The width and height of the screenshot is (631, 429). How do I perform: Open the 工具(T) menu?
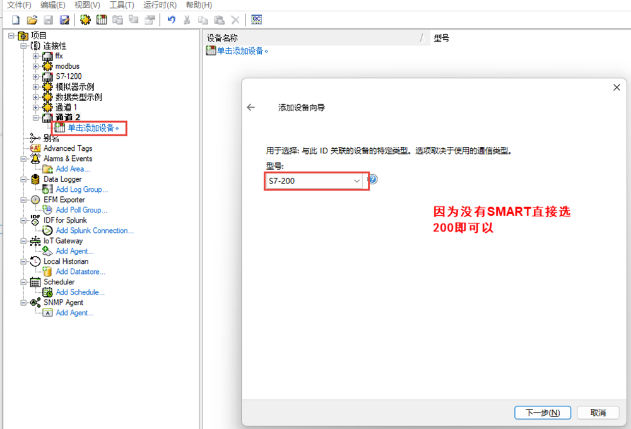121,5
